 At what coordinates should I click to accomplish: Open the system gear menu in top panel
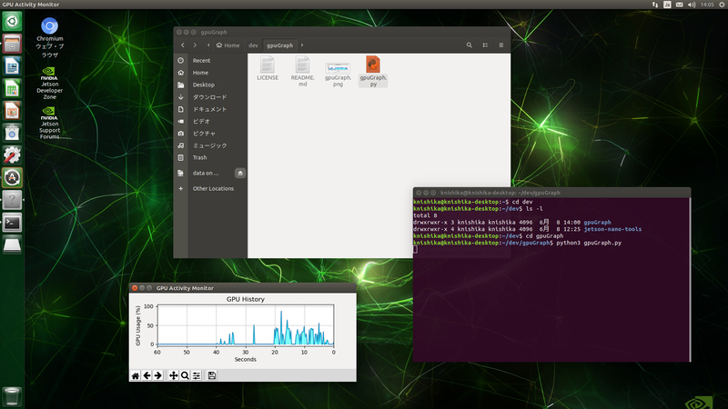point(722,5)
